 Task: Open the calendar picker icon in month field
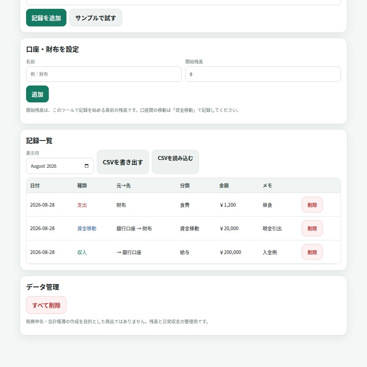87,166
